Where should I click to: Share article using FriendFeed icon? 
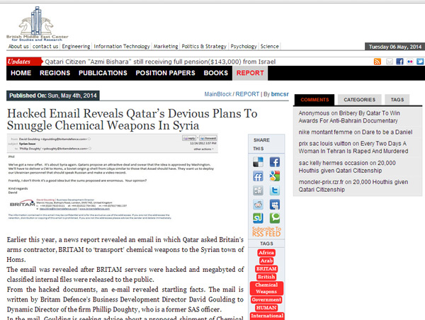point(258,176)
